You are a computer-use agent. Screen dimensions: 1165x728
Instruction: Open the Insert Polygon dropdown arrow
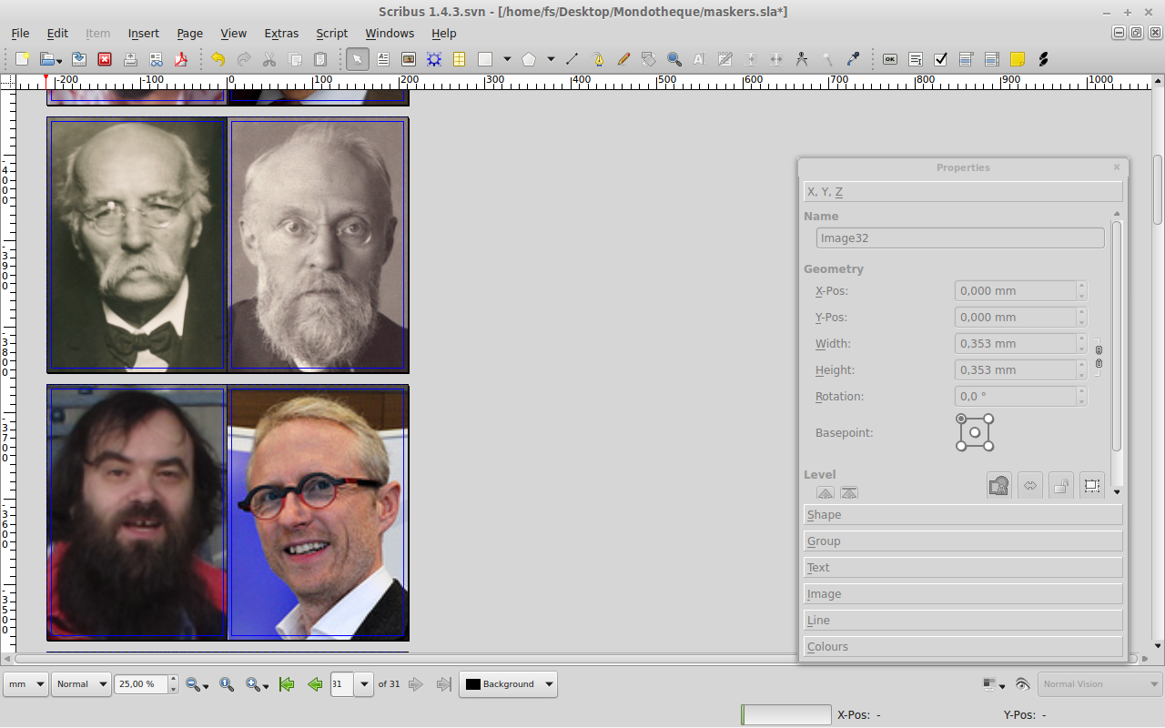(551, 59)
